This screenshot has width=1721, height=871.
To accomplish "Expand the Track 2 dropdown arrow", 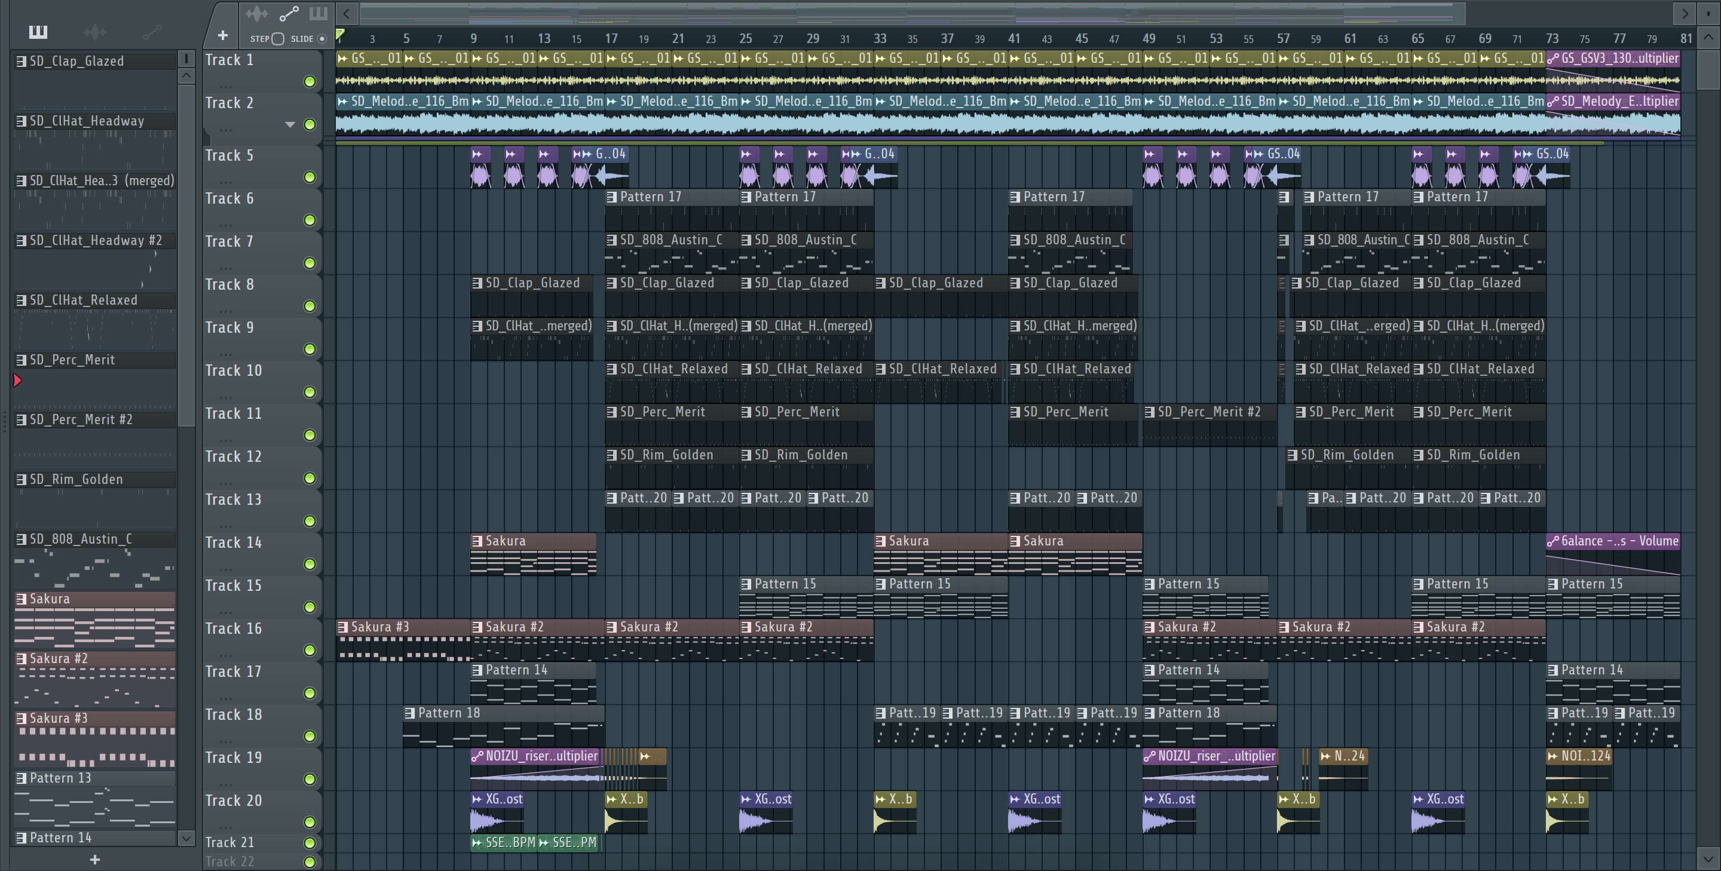I will [x=290, y=124].
